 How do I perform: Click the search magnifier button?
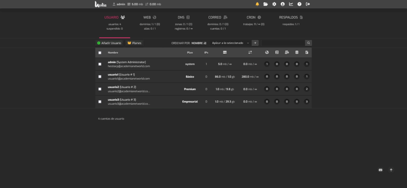[308, 43]
